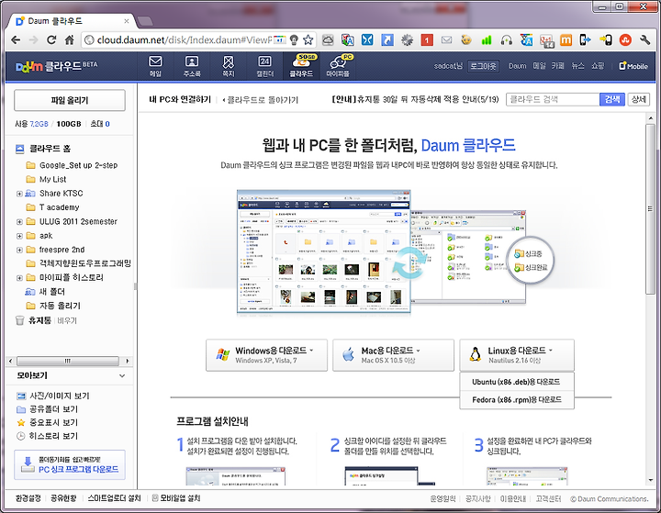Click the red StumbleUpon extension icon
The image size is (661, 513).
tap(625, 40)
